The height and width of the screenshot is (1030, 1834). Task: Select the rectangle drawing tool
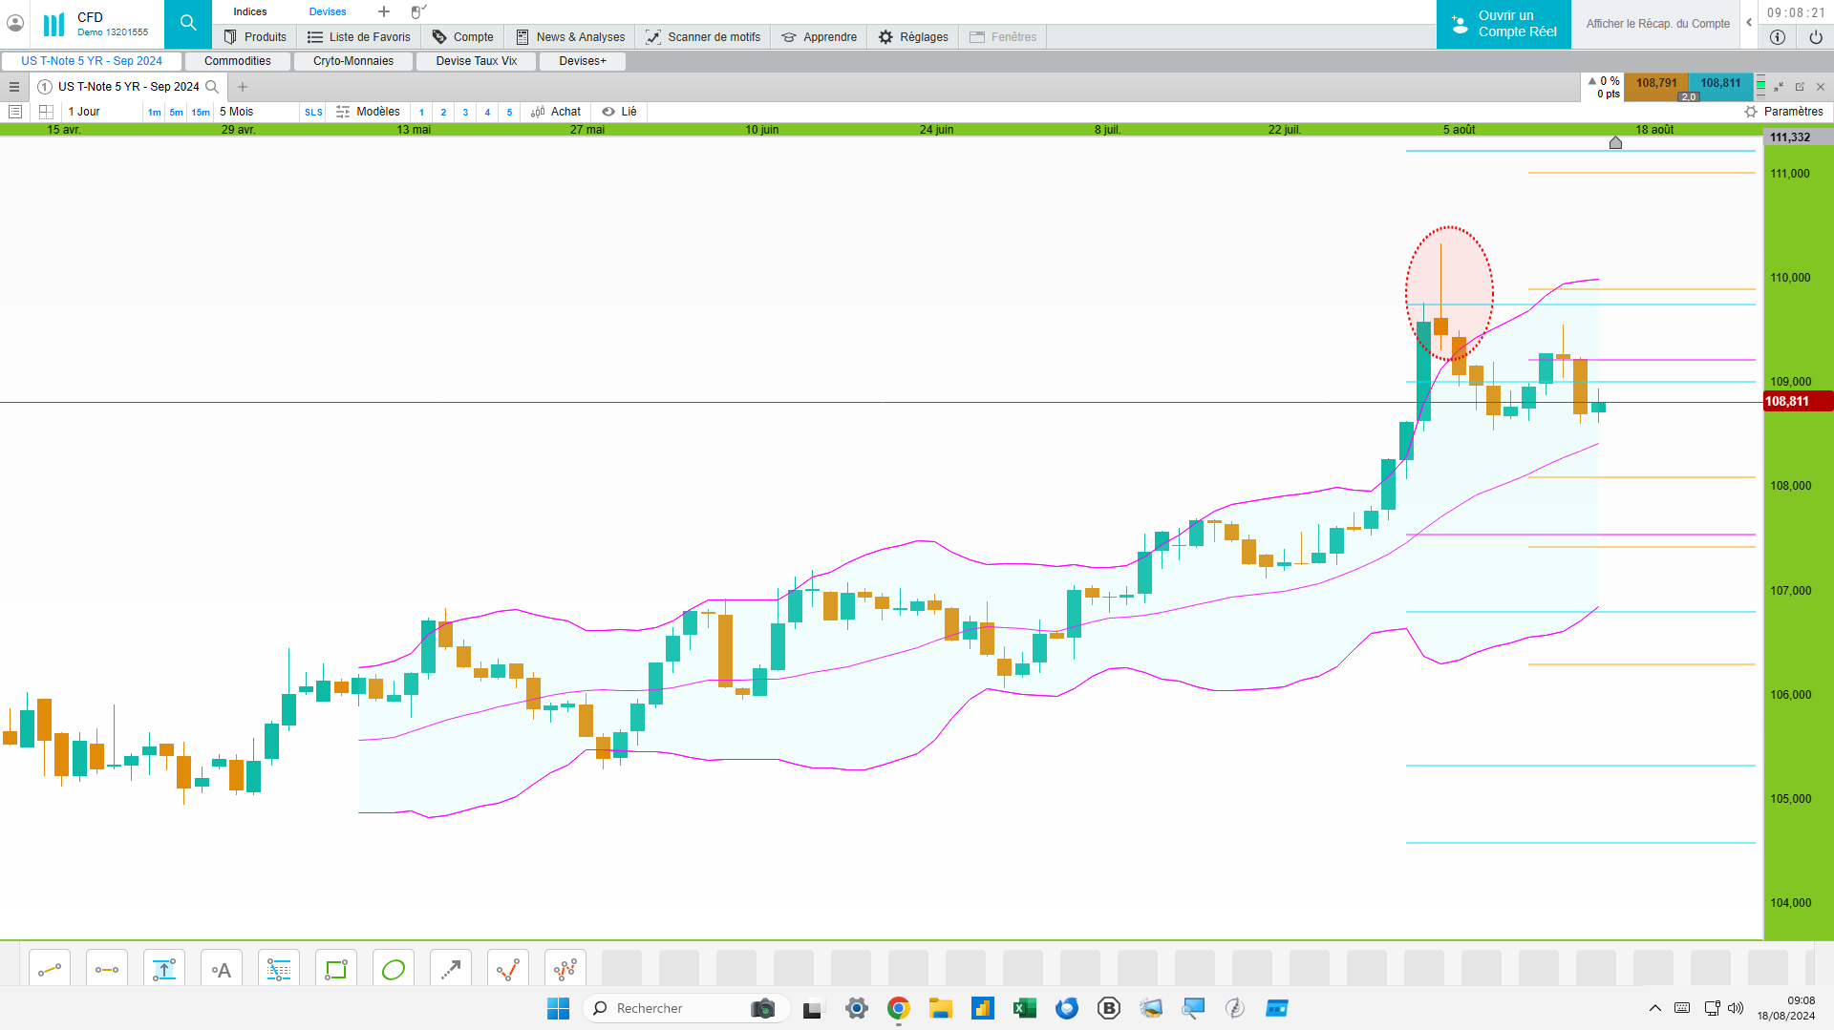point(336,970)
